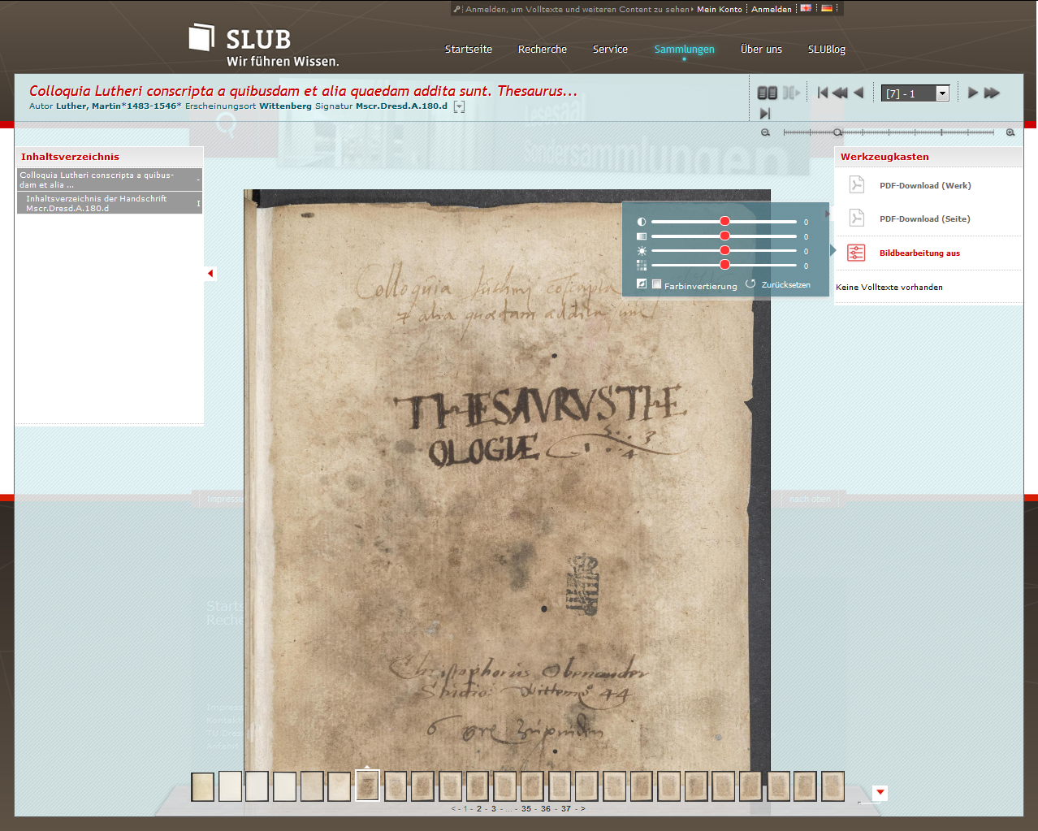Open the page selection dropdown
This screenshot has width=1038, height=831.
[x=942, y=93]
